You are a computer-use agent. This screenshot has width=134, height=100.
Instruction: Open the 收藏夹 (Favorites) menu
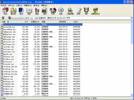(28, 5)
